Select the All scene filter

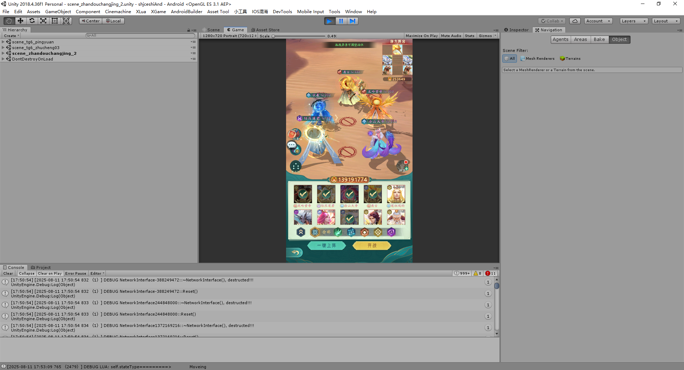click(509, 58)
